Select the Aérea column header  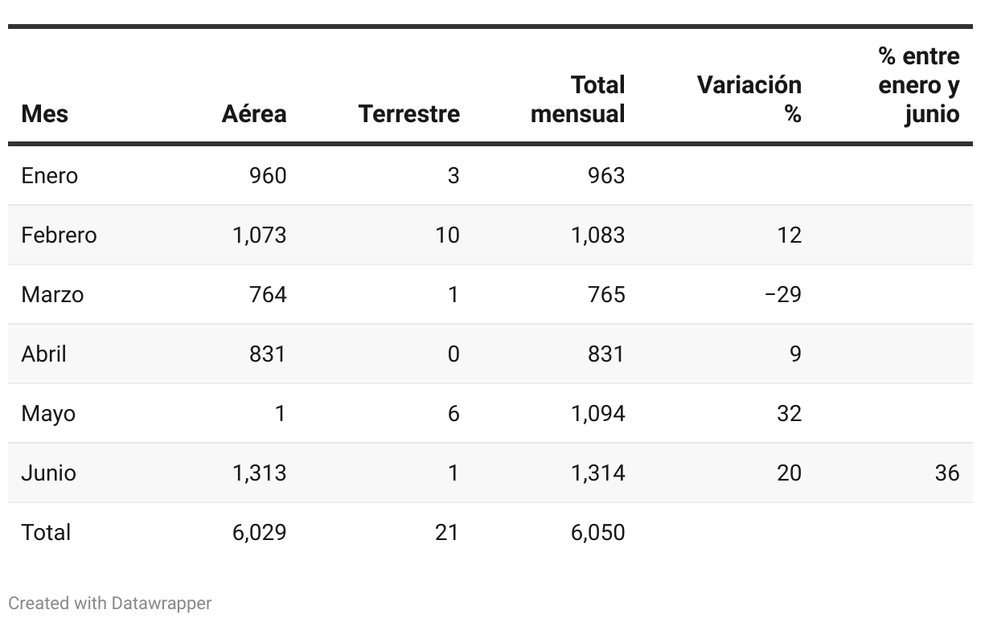pos(254,114)
